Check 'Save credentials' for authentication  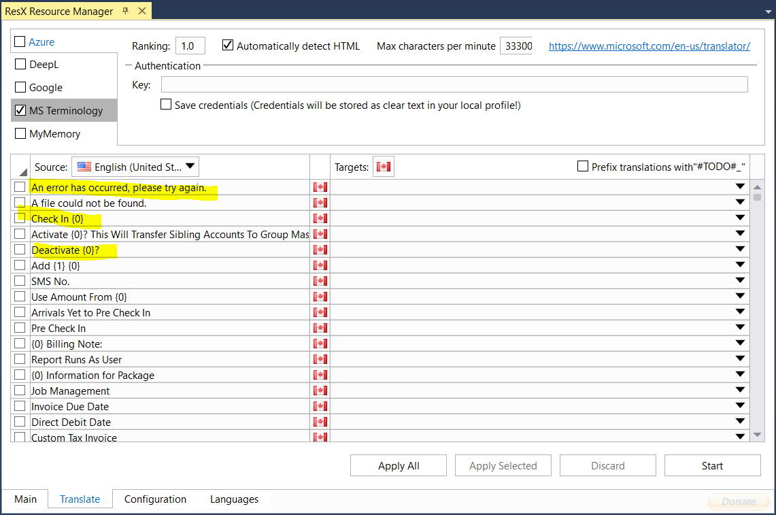166,104
